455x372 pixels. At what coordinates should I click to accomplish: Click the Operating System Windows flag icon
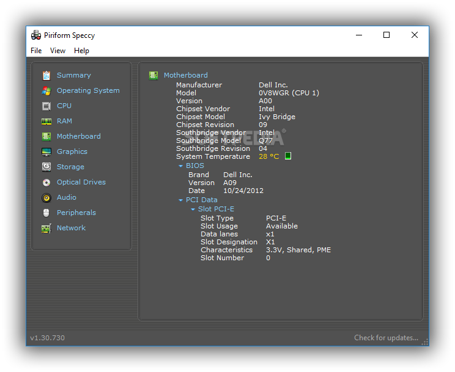[46, 91]
